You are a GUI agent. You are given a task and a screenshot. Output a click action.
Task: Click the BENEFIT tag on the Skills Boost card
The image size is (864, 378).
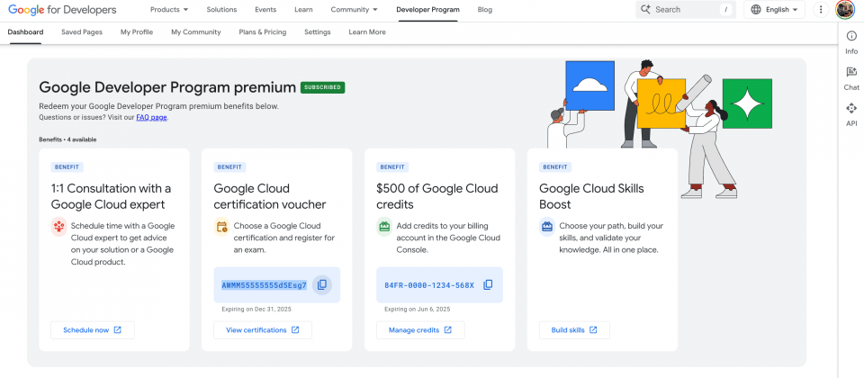(x=555, y=167)
